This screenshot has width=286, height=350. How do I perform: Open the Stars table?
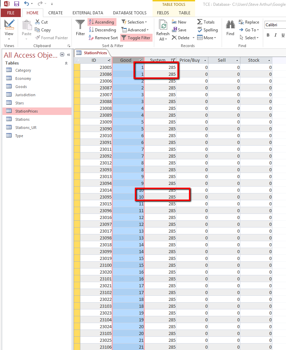37,103
